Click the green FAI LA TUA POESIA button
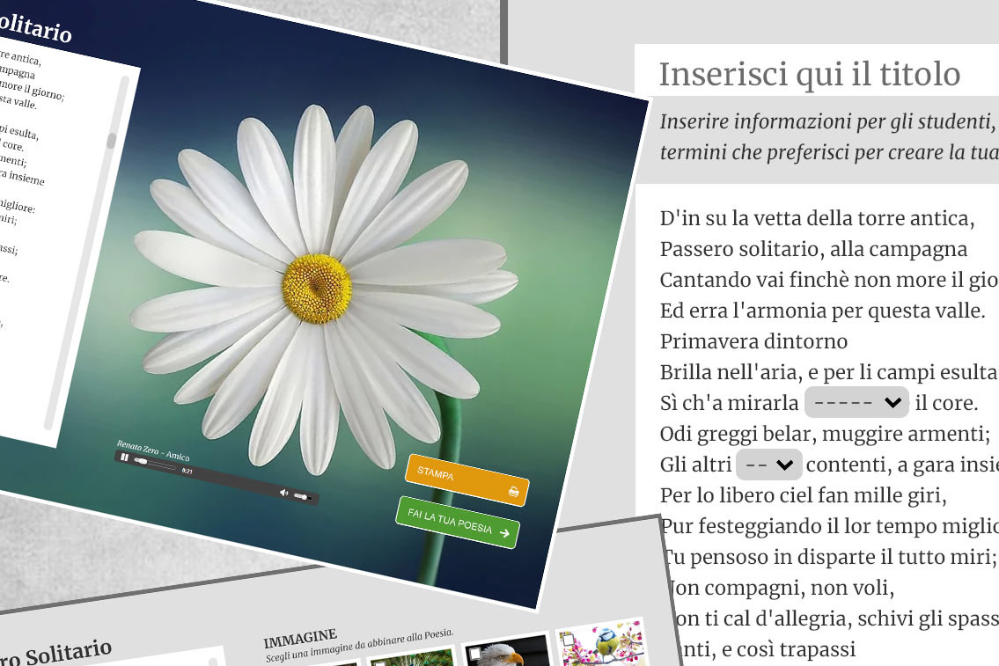999x666 pixels. coord(458,523)
